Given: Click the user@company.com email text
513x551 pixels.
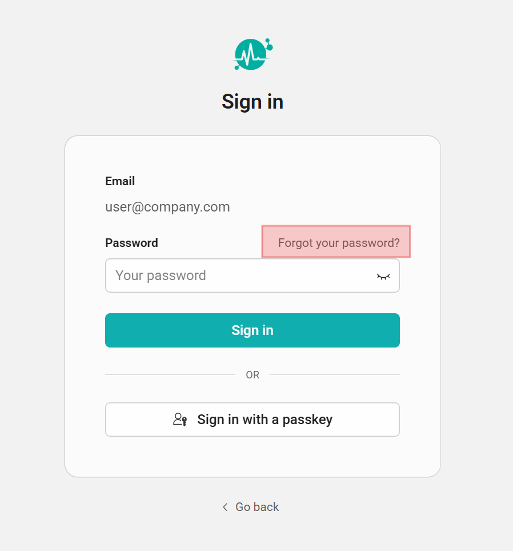Looking at the screenshot, I should [167, 207].
